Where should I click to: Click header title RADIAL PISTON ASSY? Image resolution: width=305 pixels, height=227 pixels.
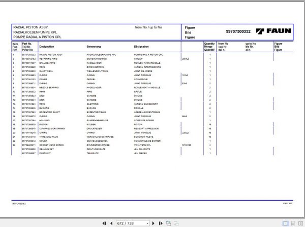coord(30,27)
